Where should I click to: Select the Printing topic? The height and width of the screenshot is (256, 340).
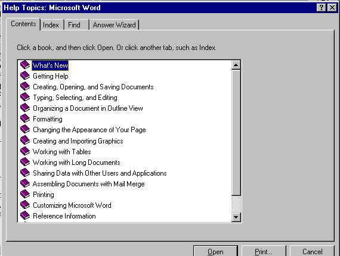pyautogui.click(x=44, y=195)
